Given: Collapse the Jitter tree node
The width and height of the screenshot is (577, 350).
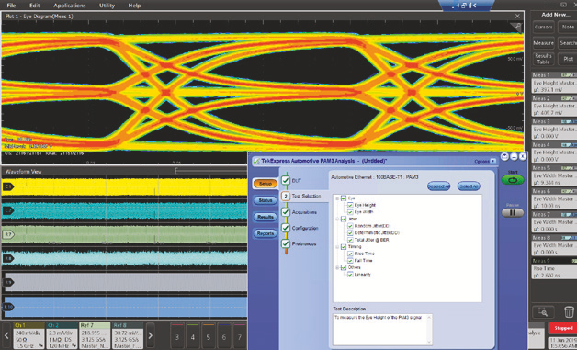Looking at the screenshot, I should 337,219.
